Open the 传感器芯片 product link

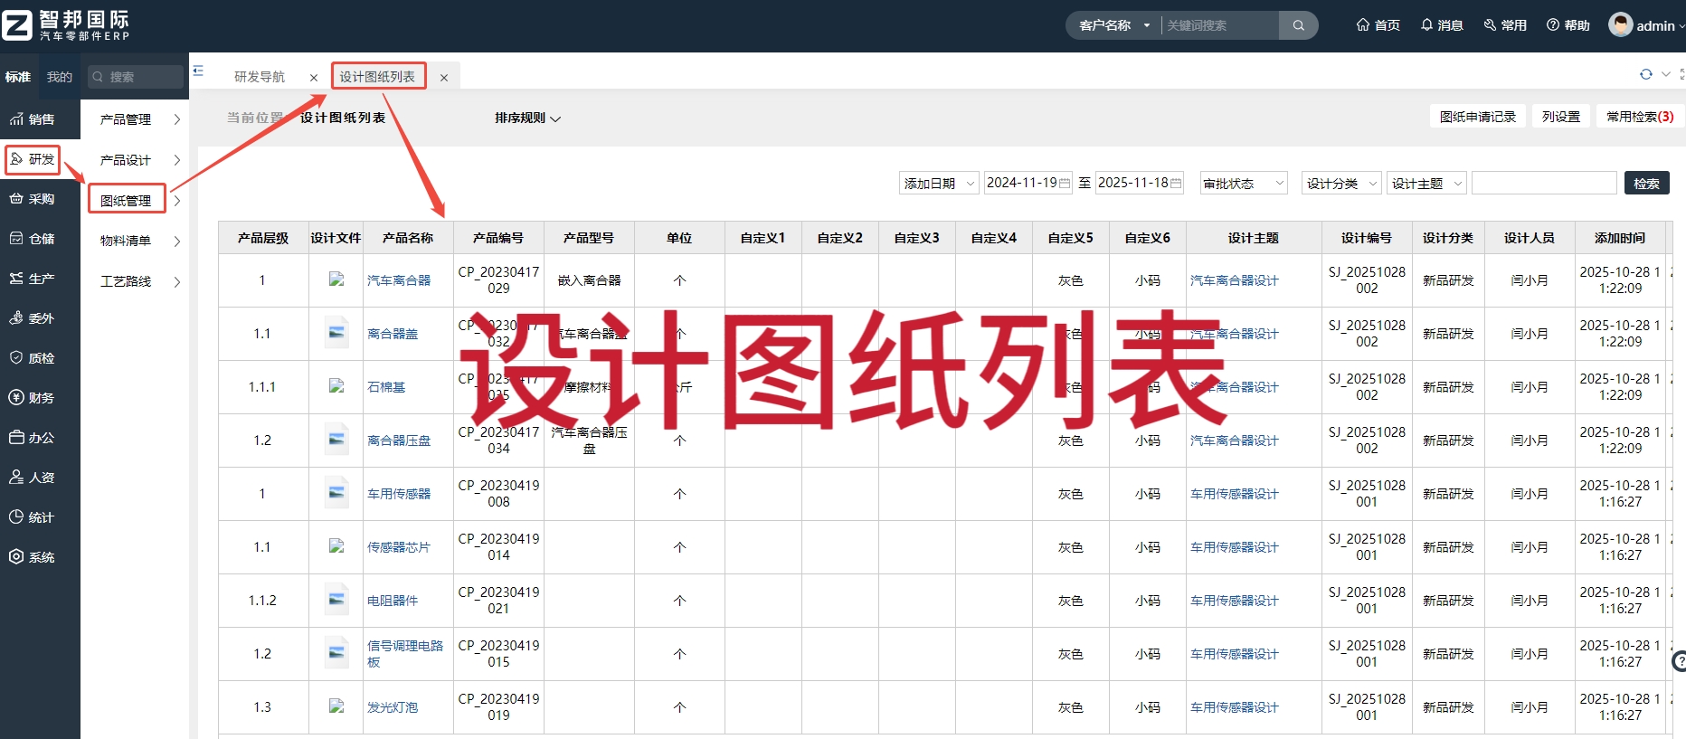[399, 547]
